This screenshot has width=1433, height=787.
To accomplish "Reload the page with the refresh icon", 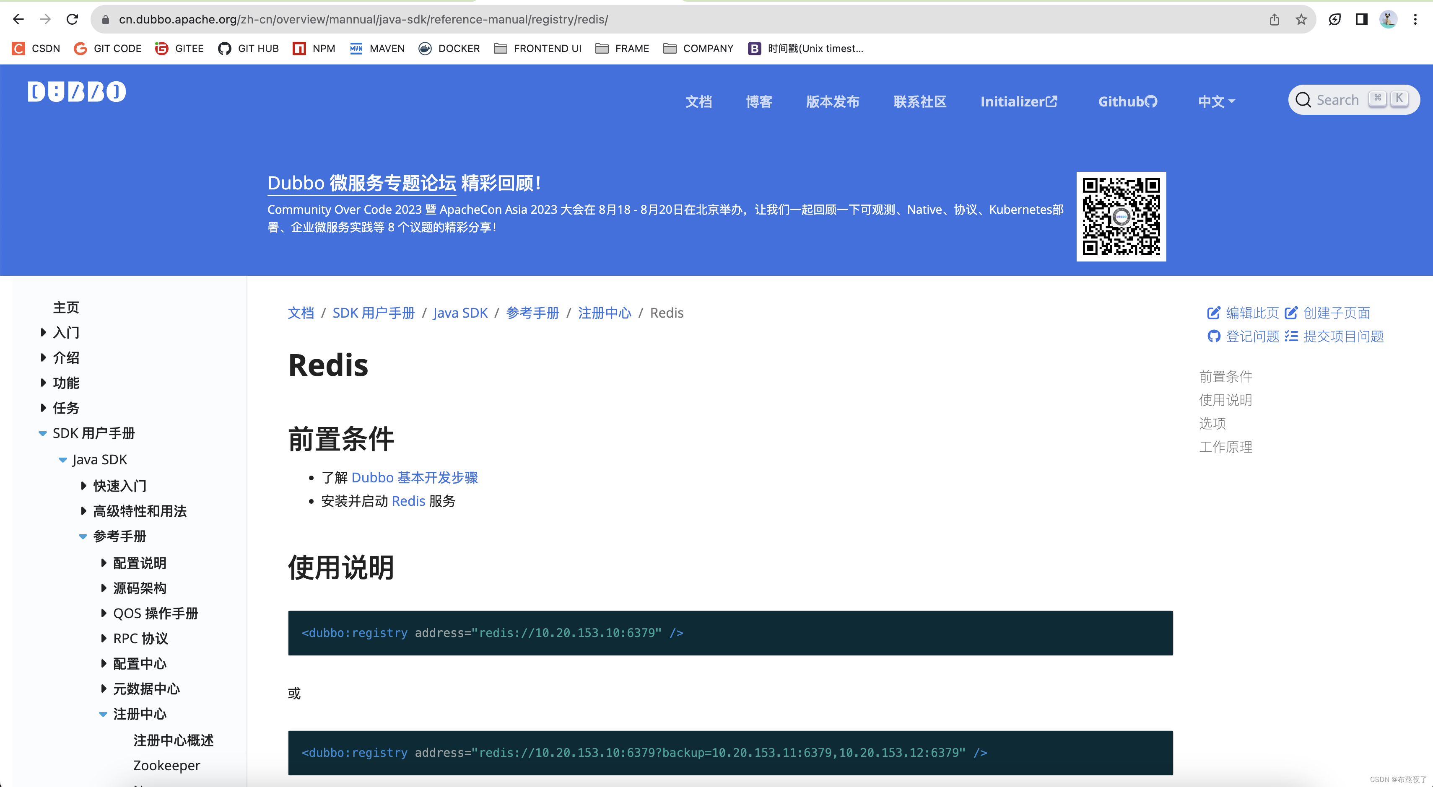I will point(72,19).
